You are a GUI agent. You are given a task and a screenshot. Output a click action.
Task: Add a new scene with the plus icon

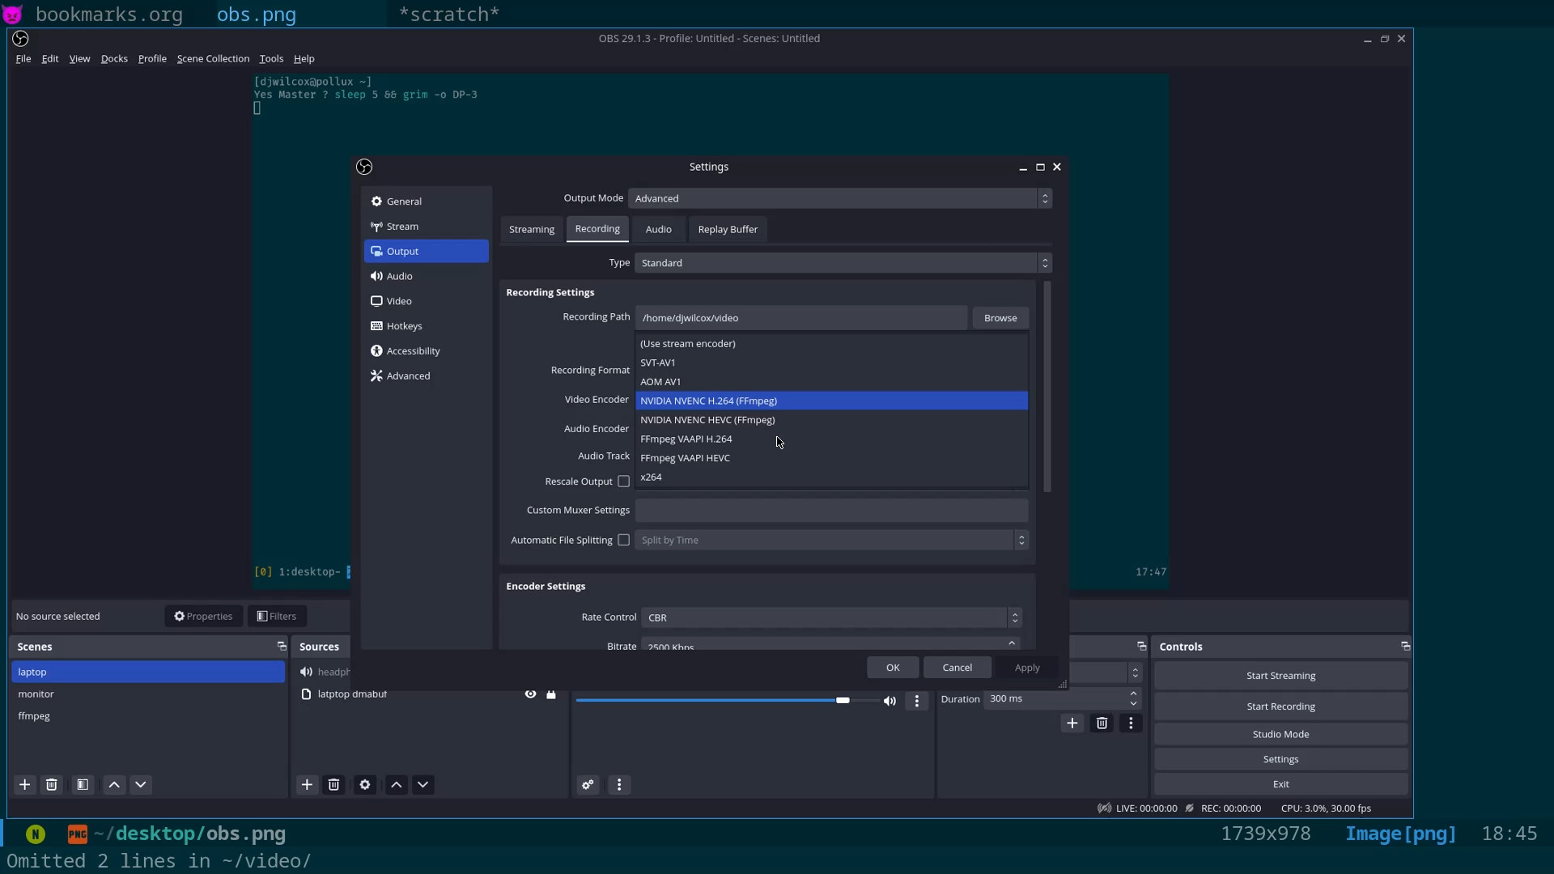[x=24, y=784]
